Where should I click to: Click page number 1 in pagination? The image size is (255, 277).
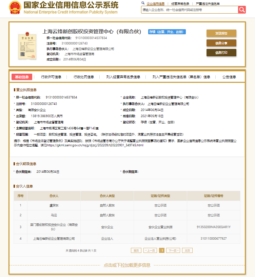[162, 251]
